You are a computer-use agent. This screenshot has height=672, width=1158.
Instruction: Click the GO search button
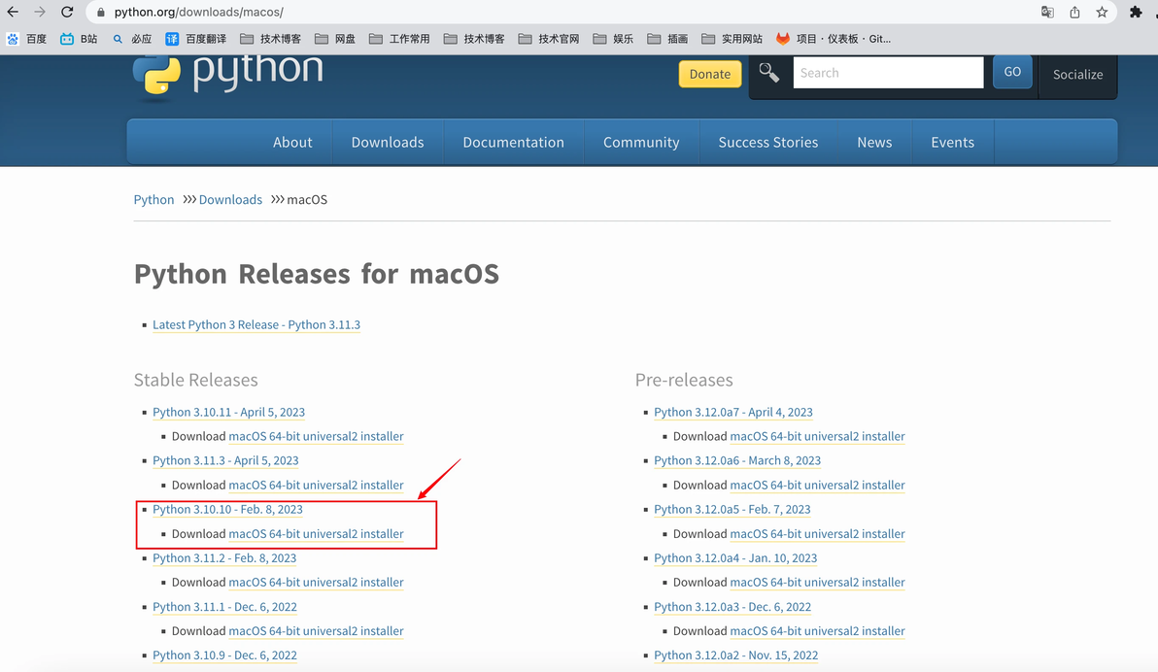(x=1012, y=73)
